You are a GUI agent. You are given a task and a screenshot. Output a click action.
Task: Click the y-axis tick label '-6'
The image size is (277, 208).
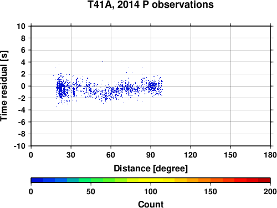[22, 122]
